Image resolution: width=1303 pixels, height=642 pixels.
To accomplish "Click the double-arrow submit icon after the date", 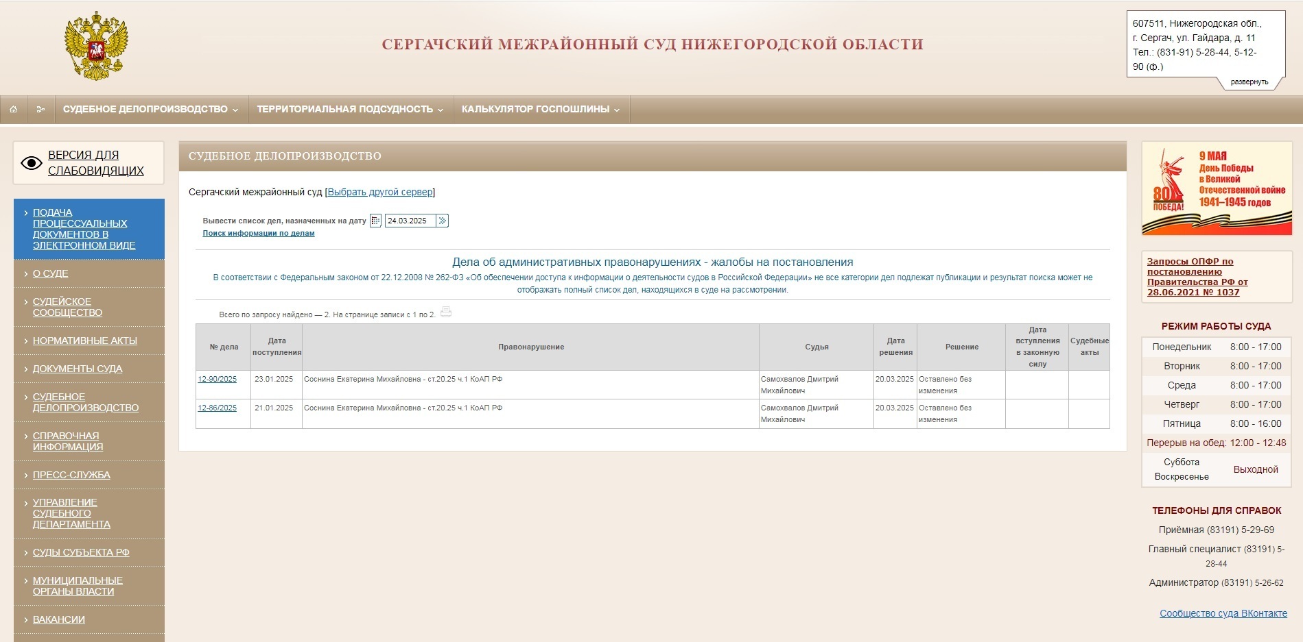I will pyautogui.click(x=443, y=220).
